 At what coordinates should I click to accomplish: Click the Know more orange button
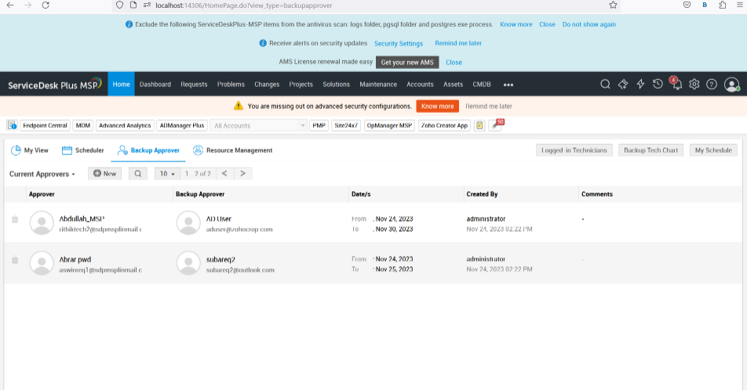click(x=437, y=106)
